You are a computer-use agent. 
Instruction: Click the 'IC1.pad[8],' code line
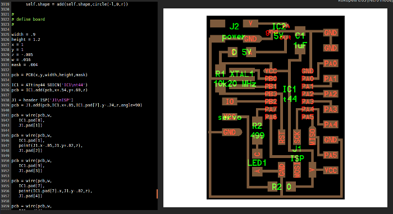click(x=31, y=120)
